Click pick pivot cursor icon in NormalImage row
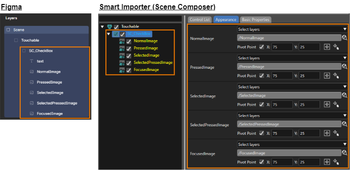Image resolution: width=350 pixels, height=170 pixels. click(336, 47)
